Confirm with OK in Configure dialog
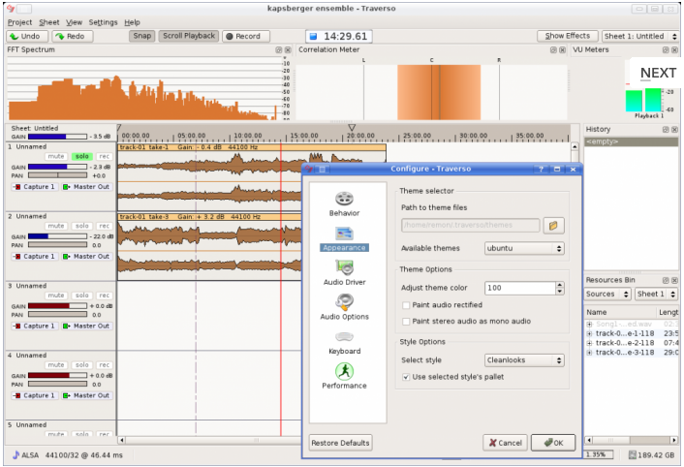The height and width of the screenshot is (467, 684). [553, 443]
